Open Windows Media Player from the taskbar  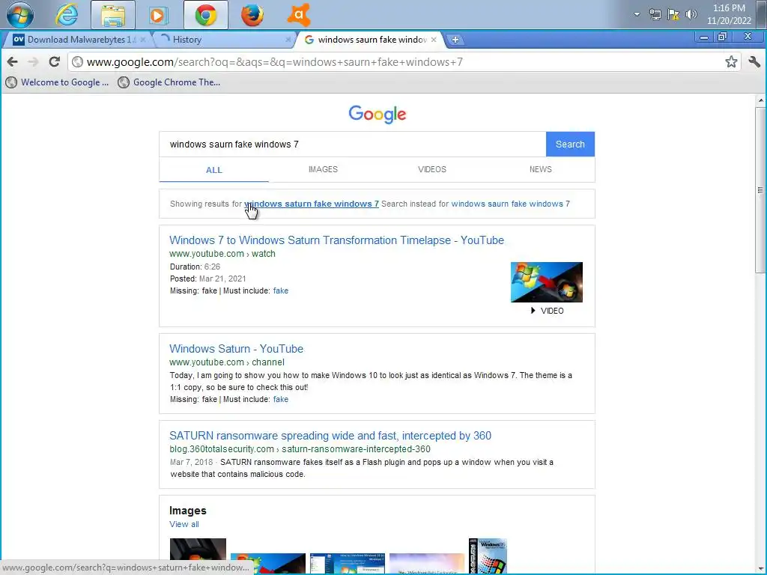158,15
